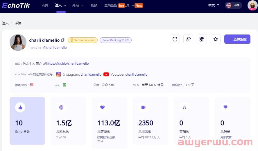Click the 直播数 label
The width and height of the screenshot is (258, 151).
(x=184, y=132)
